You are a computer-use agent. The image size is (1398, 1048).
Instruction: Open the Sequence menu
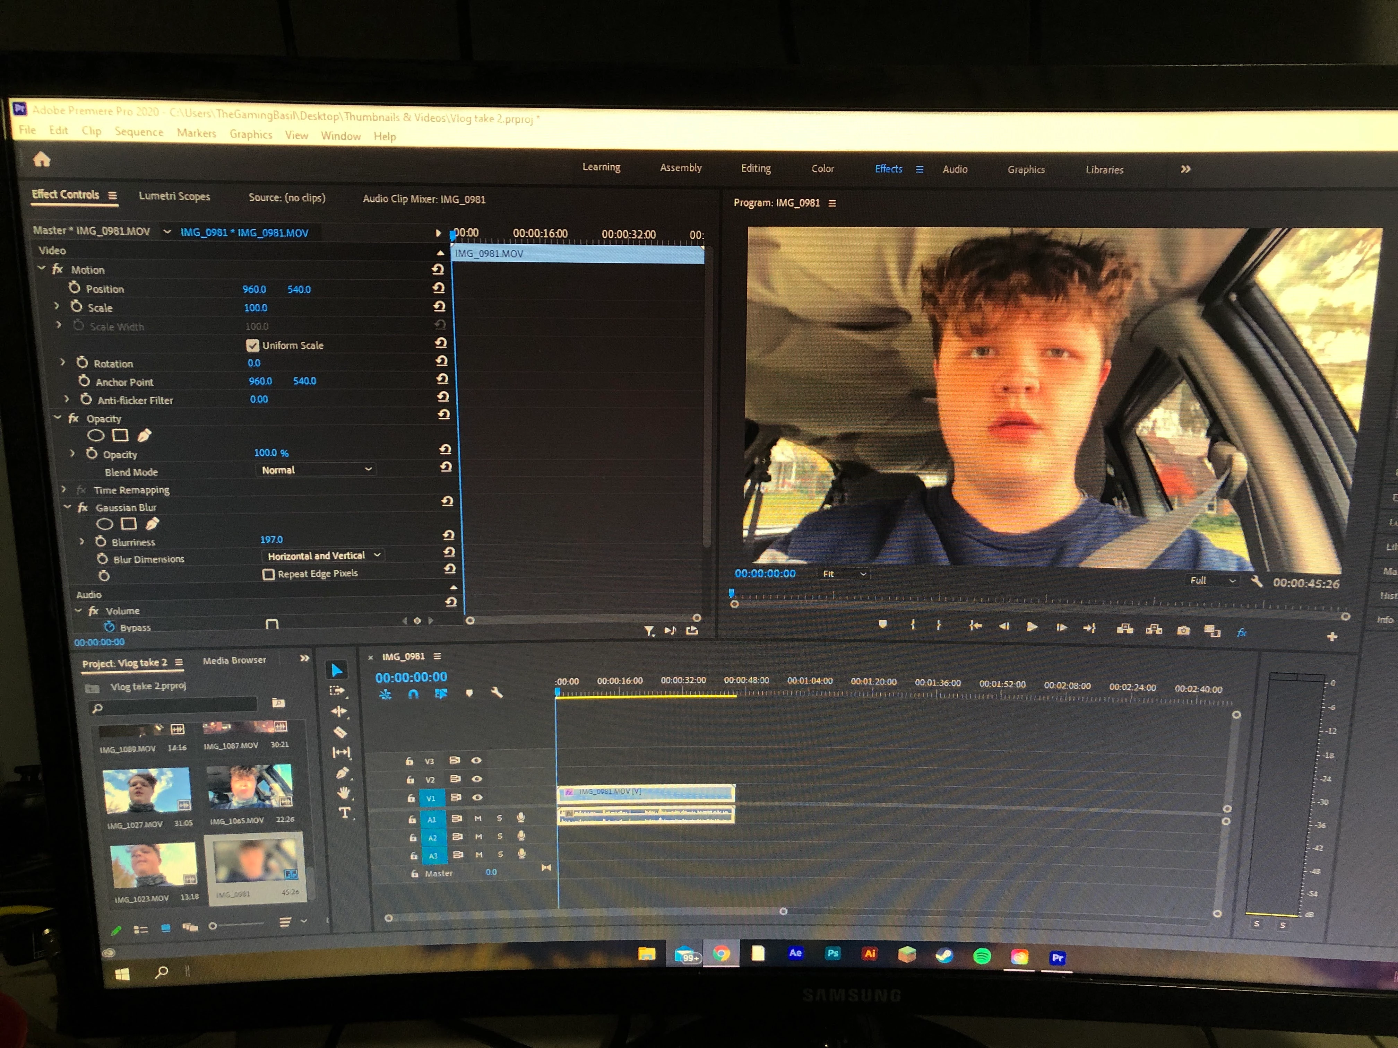138,132
